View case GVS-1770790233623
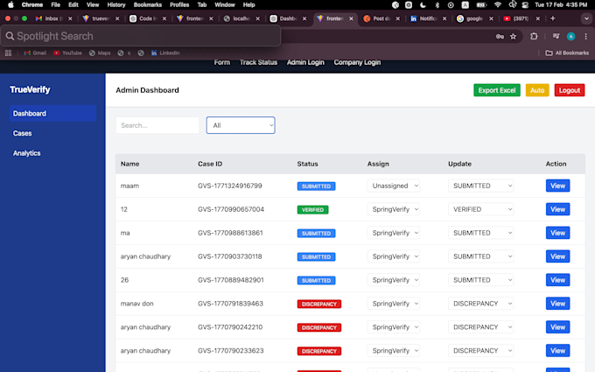This screenshot has width=595, height=372. [x=558, y=350]
